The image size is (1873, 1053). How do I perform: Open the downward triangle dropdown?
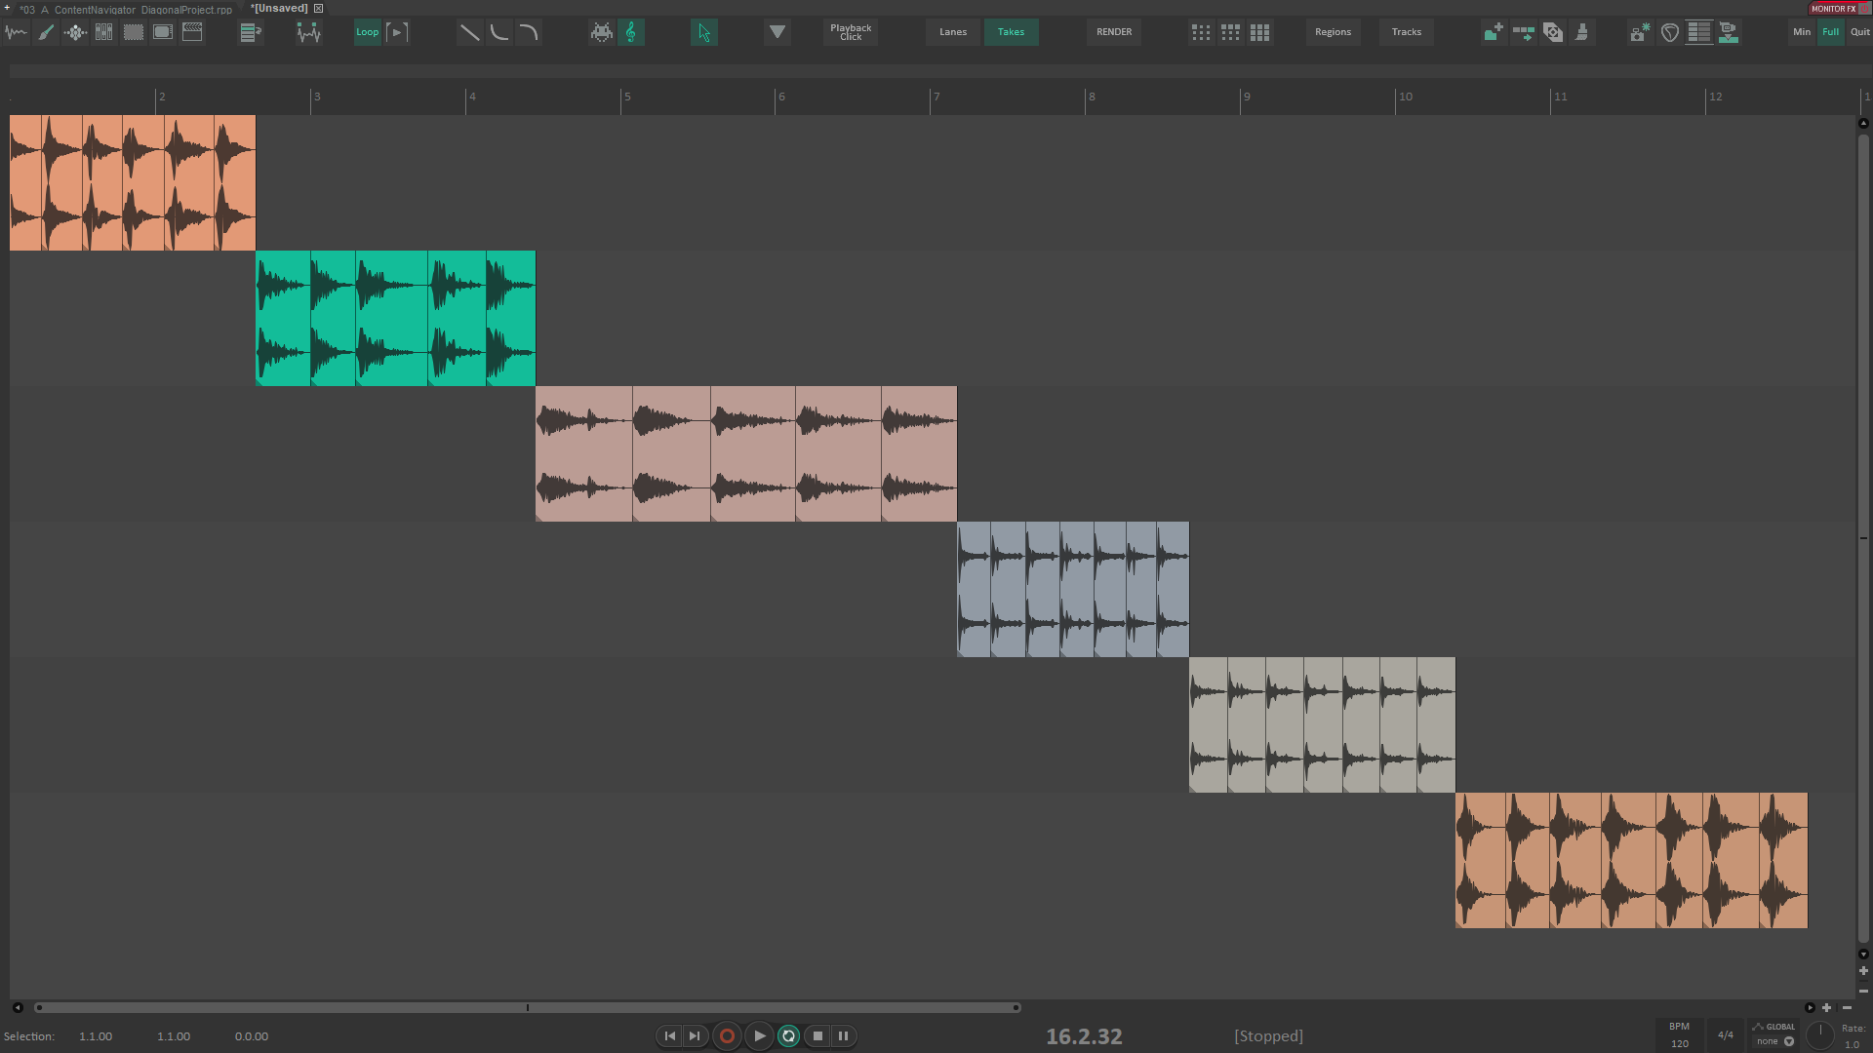[x=777, y=32]
